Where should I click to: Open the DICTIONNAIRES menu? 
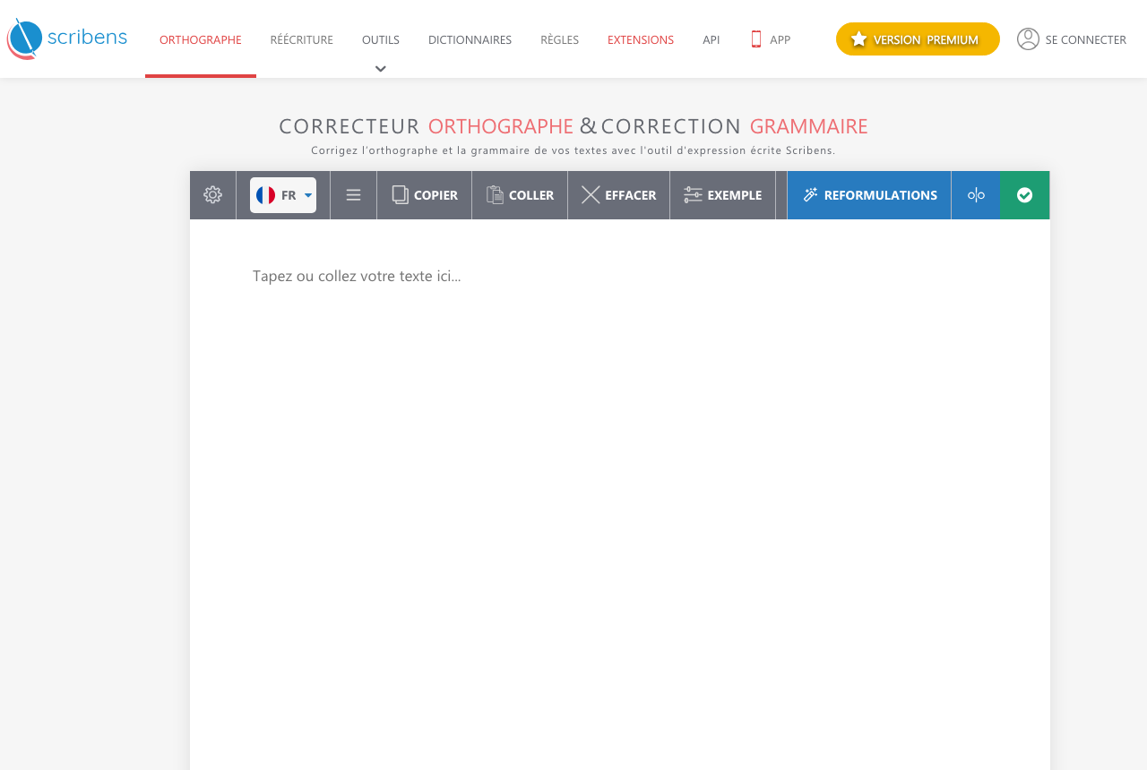470,39
